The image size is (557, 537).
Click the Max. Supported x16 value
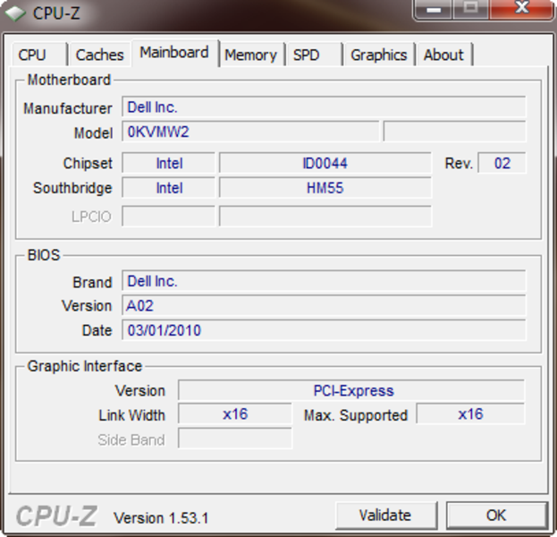click(x=470, y=414)
